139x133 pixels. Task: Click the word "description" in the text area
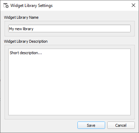(x=29, y=53)
